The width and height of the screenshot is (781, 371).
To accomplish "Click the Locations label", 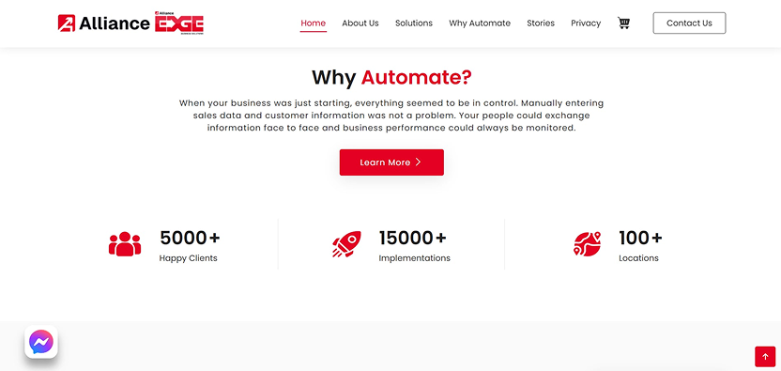I will point(638,258).
